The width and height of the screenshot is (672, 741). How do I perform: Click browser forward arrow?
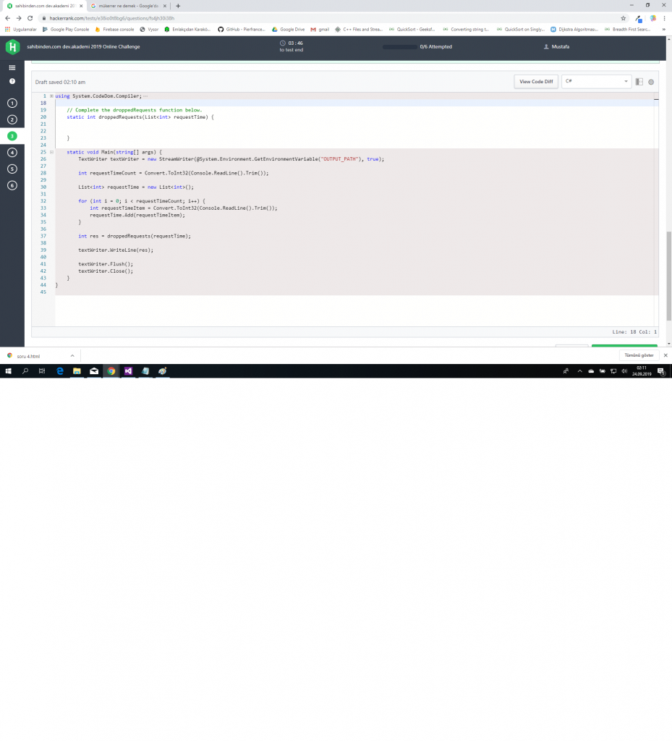coord(19,18)
